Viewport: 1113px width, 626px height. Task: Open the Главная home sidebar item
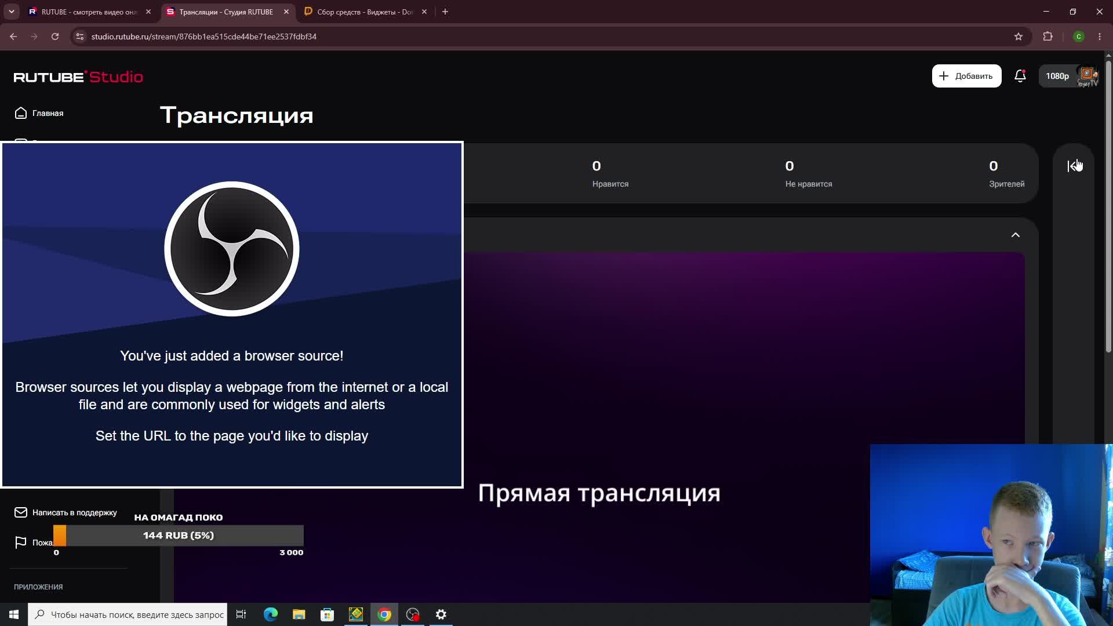[39, 113]
